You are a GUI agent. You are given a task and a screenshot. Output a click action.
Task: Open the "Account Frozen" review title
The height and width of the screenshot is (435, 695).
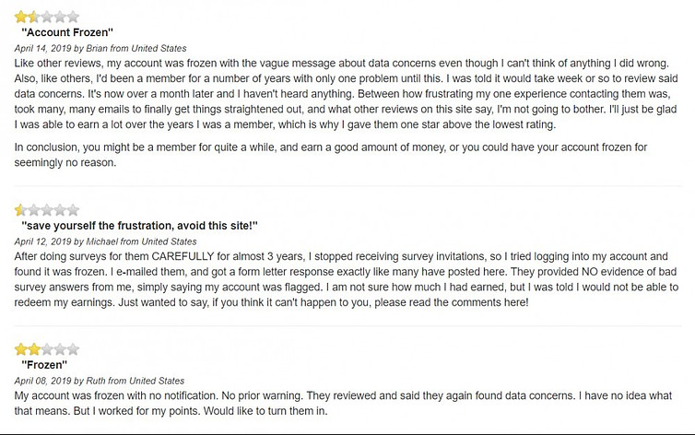click(67, 32)
